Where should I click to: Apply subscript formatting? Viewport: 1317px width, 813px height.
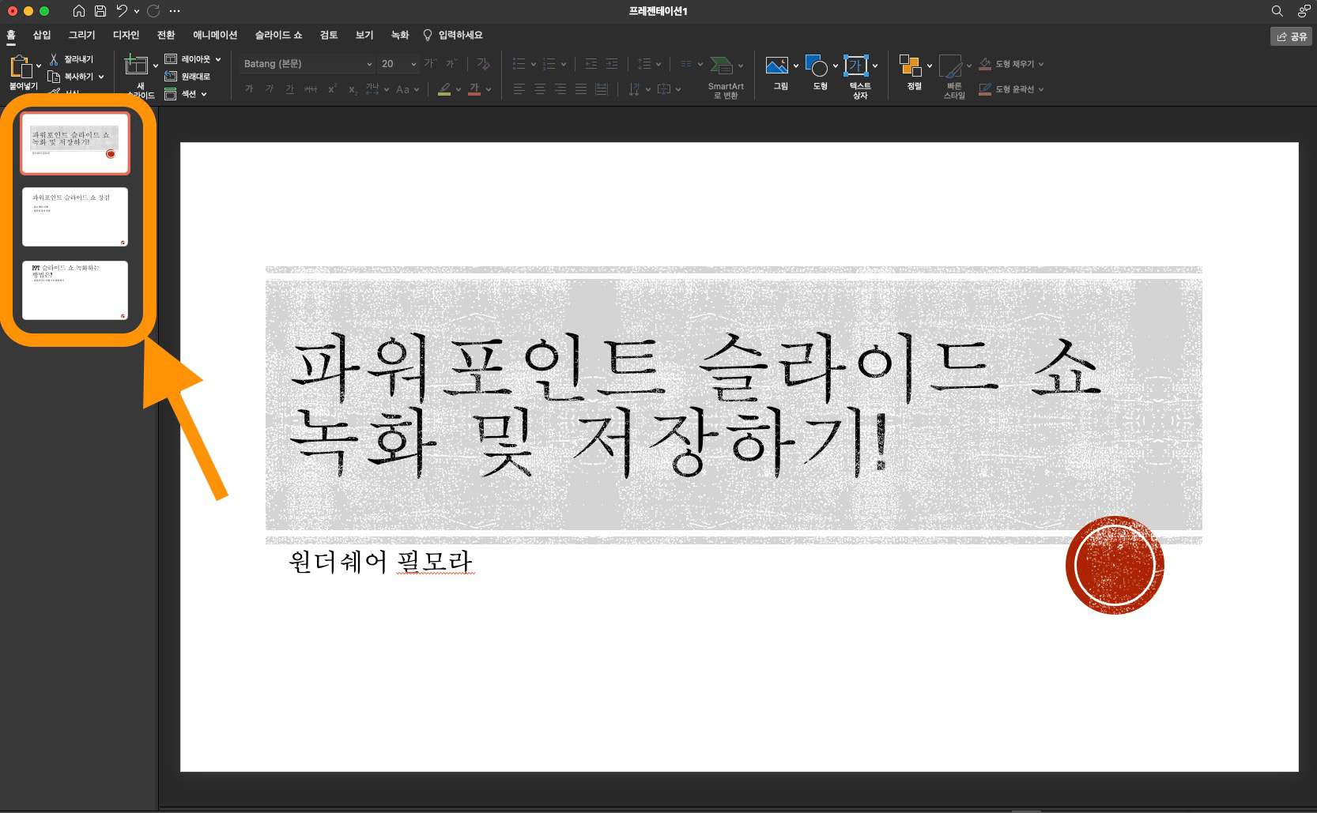pyautogui.click(x=353, y=89)
